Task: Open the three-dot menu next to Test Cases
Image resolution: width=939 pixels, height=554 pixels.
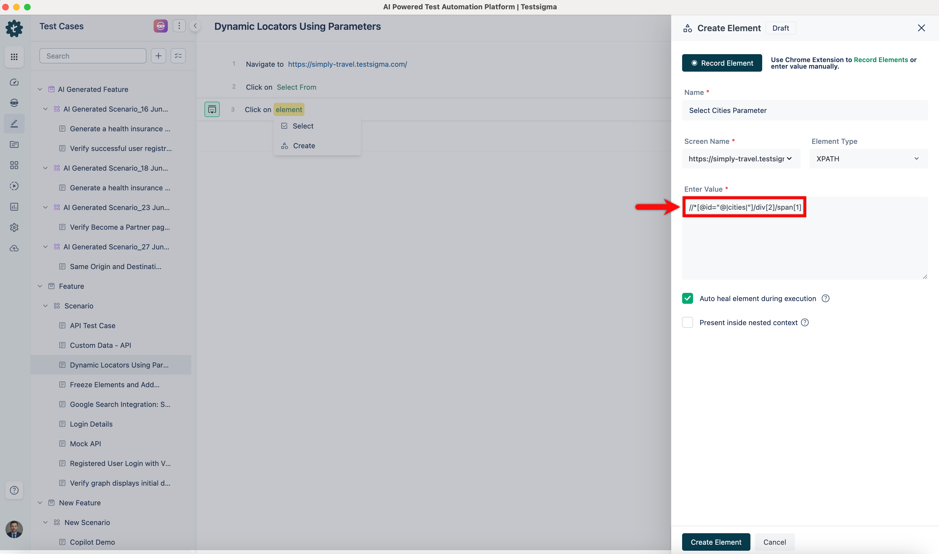Action: 179,26
